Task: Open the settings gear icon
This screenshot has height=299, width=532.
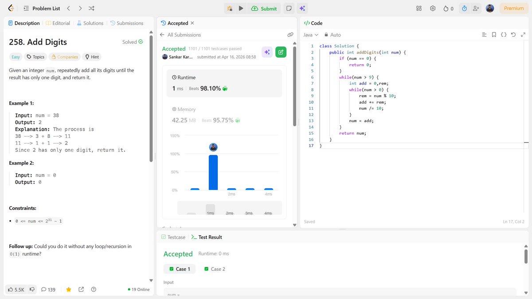Action: [x=433, y=8]
